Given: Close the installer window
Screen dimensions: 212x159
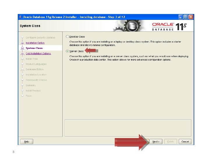Looking at the screenshot, I should tap(191, 17).
